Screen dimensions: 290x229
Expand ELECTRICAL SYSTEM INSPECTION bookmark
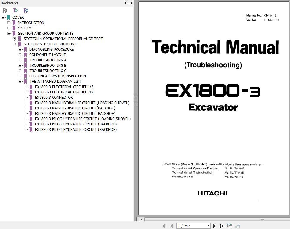coord(20,76)
